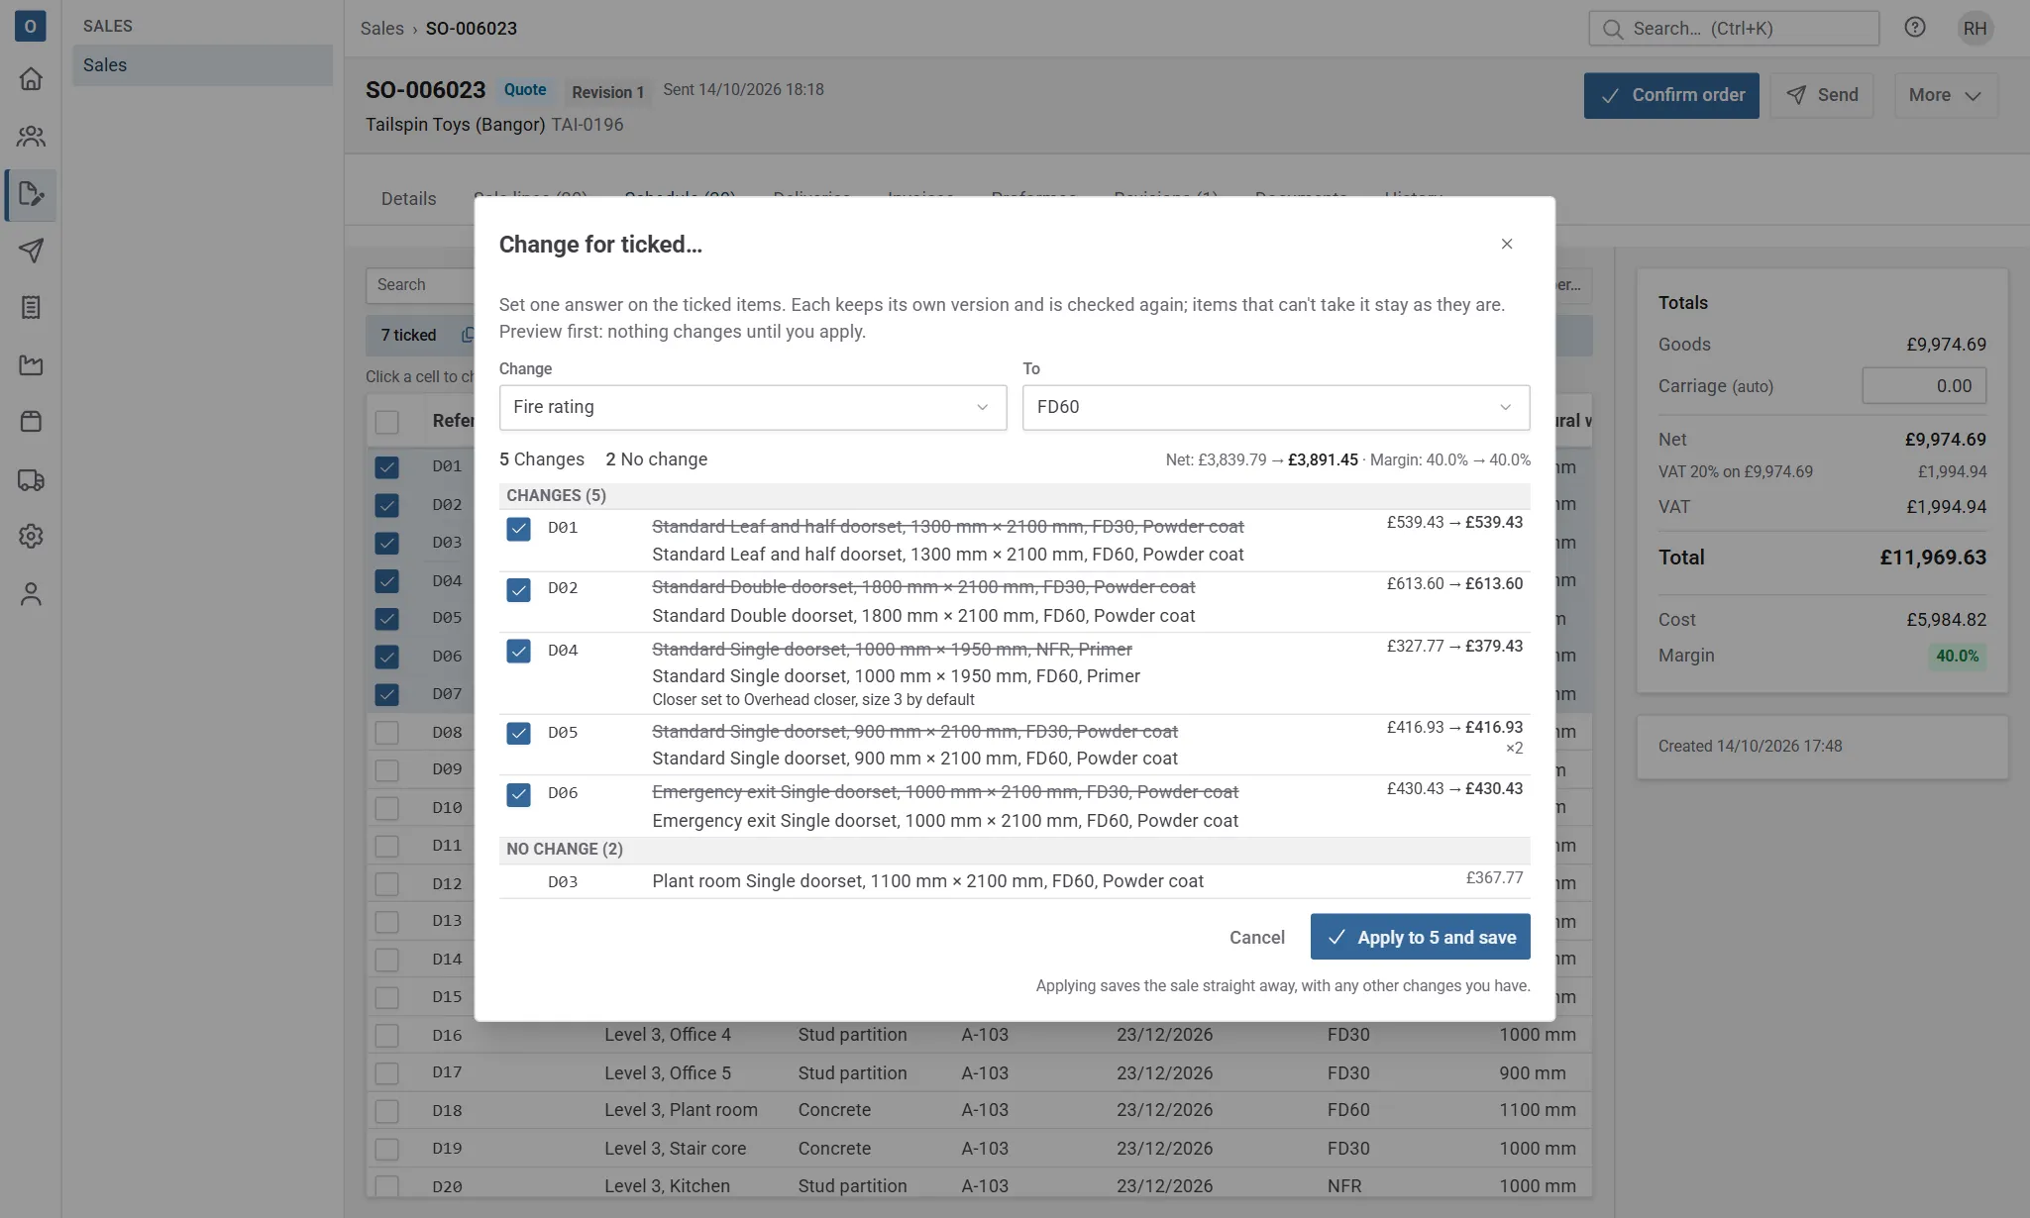2030x1218 pixels.
Task: Open the To dropdown showing FD60
Action: [x=1275, y=407]
